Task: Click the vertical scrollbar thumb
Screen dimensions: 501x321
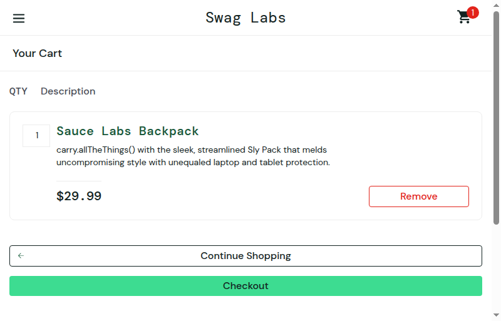Action: 496,118
